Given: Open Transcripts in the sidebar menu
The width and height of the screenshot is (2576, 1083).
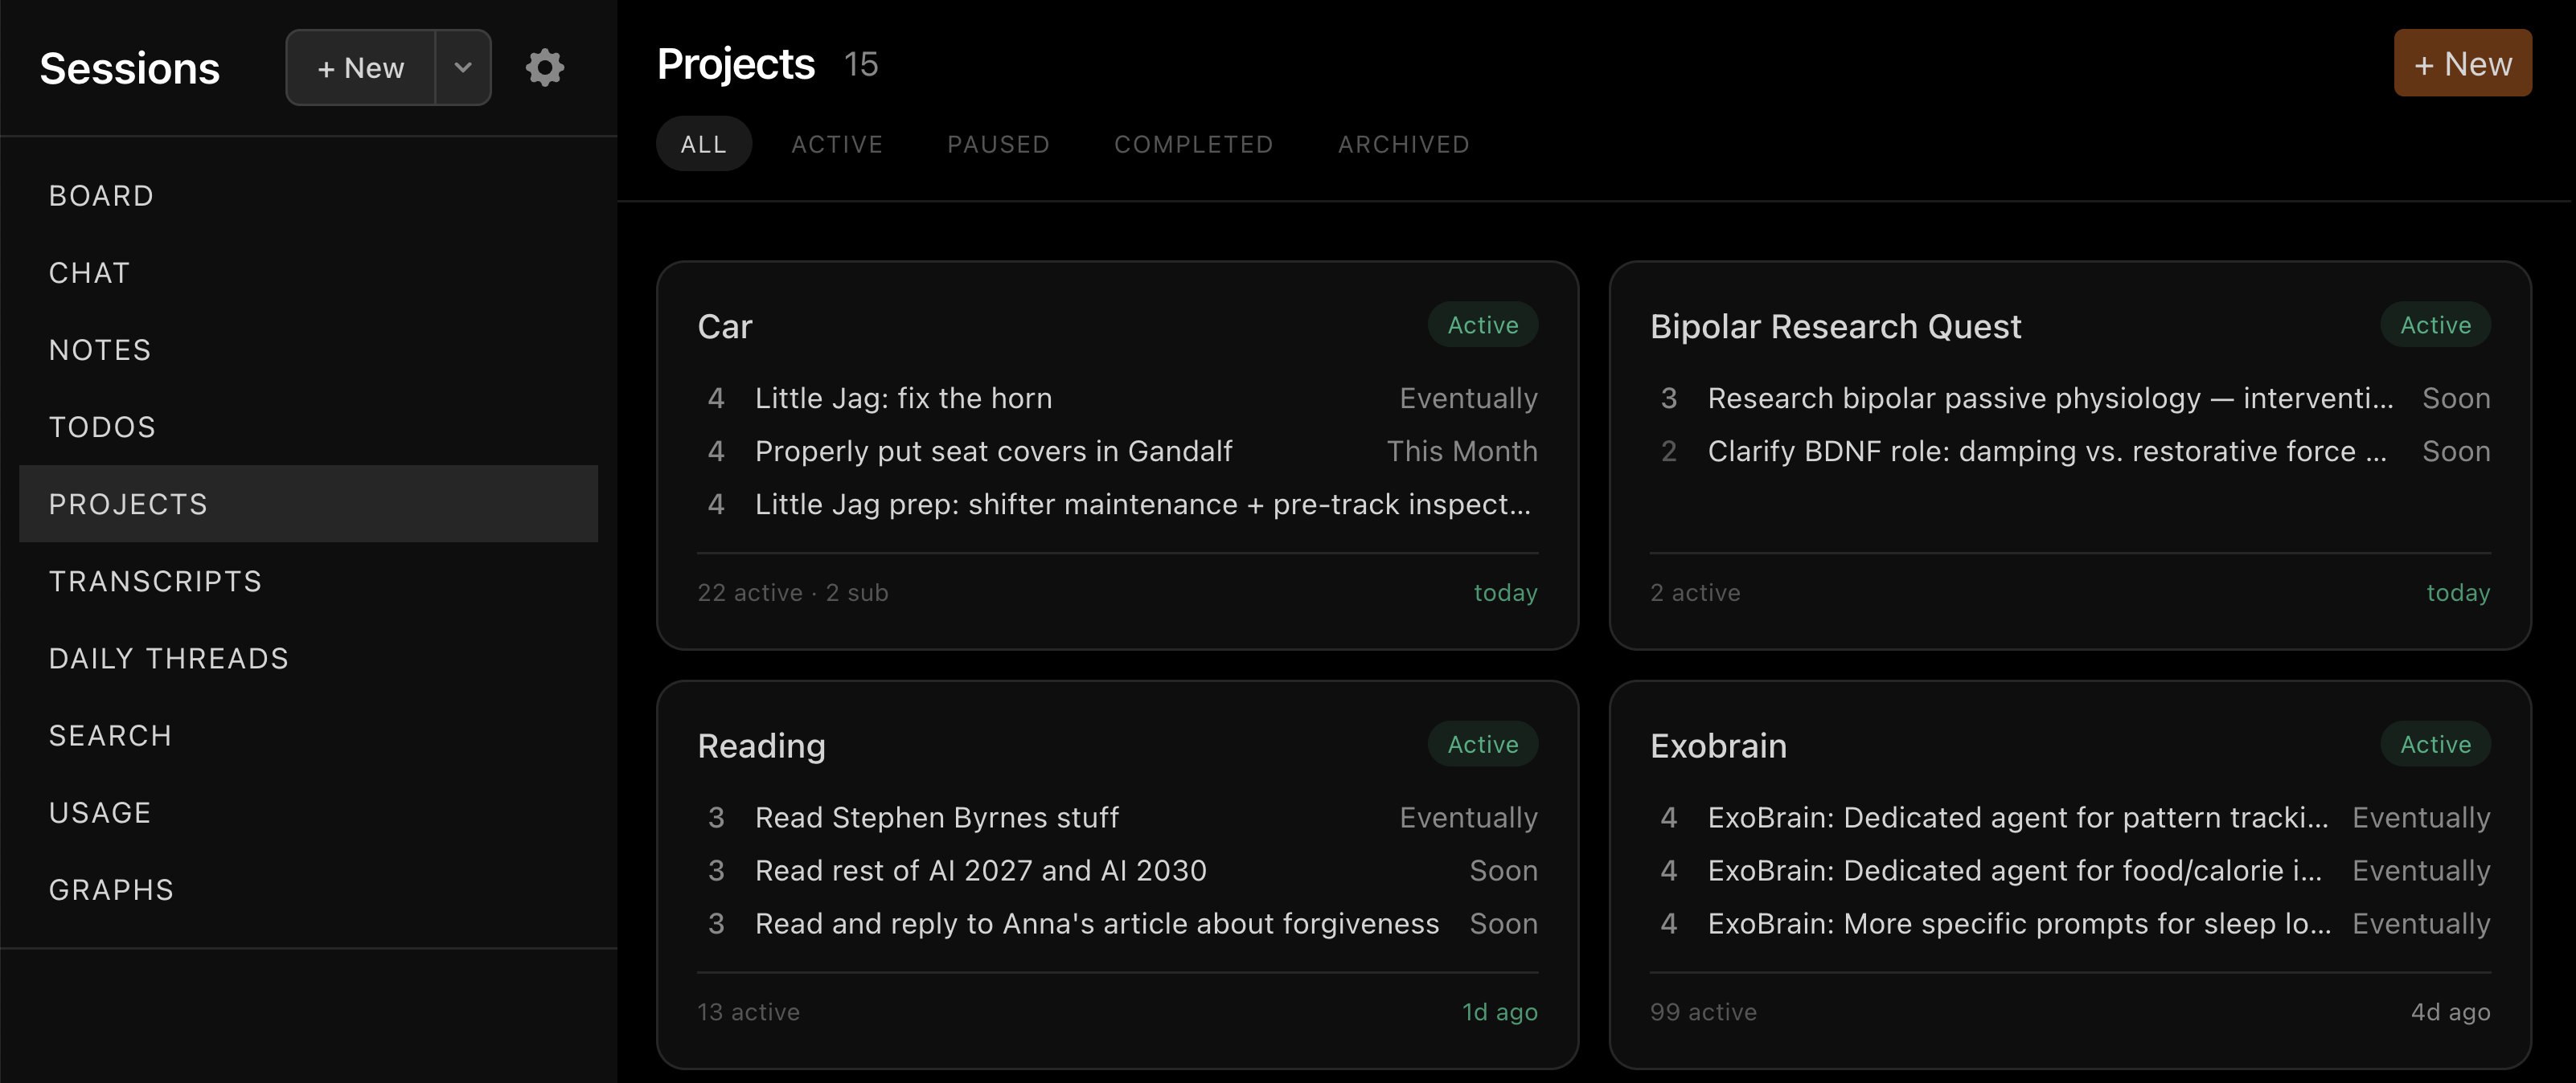Looking at the screenshot, I should tap(156, 582).
